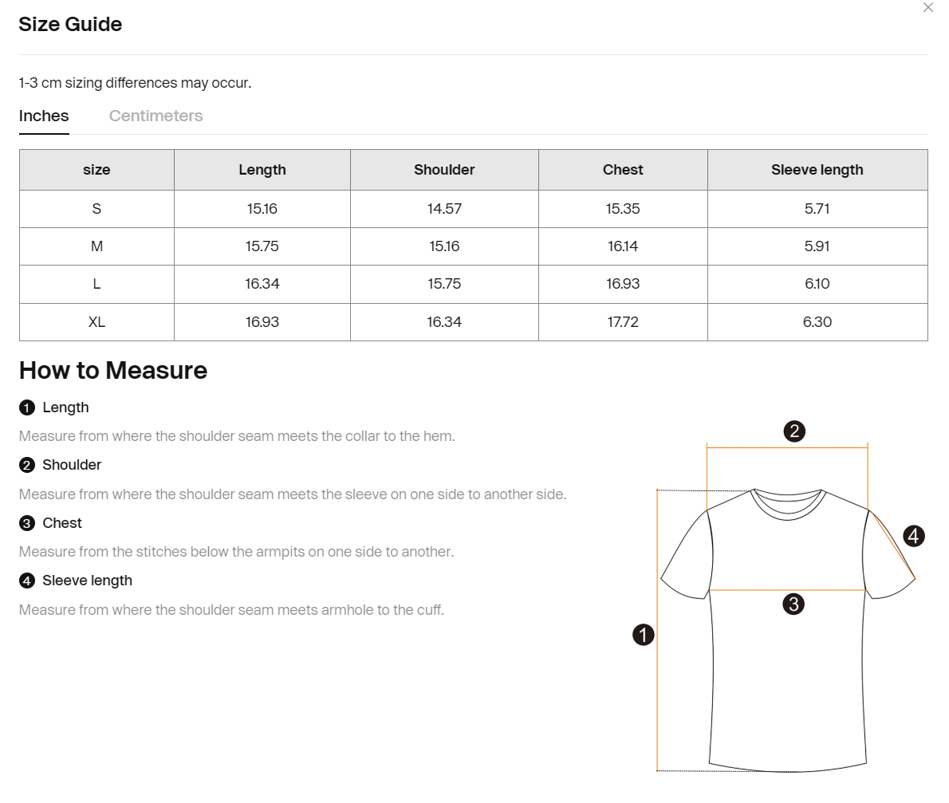This screenshot has width=949, height=803.
Task: Close the Size Guide dialog
Action: point(927,7)
